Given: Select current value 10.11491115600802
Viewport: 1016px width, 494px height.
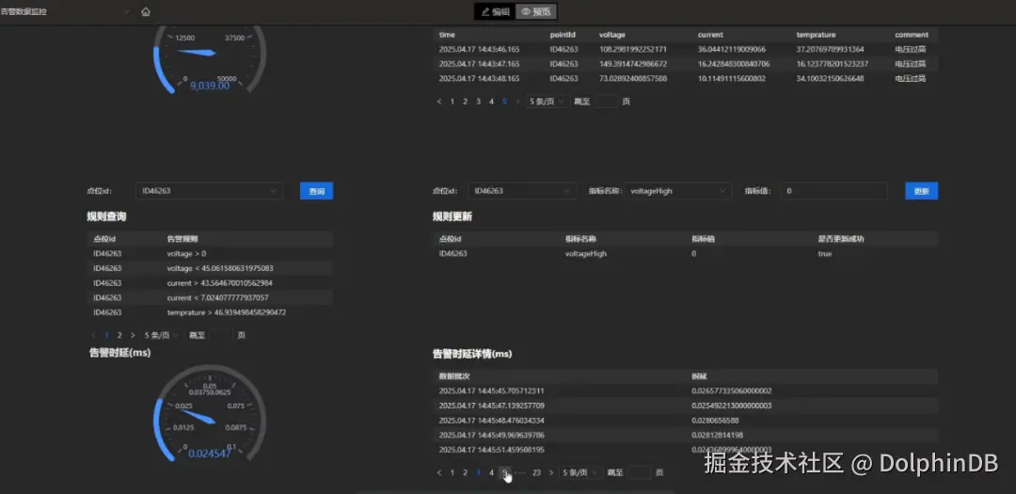Looking at the screenshot, I should coord(732,78).
